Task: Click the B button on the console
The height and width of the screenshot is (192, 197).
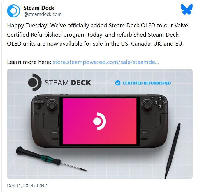Action: coord(164,103)
